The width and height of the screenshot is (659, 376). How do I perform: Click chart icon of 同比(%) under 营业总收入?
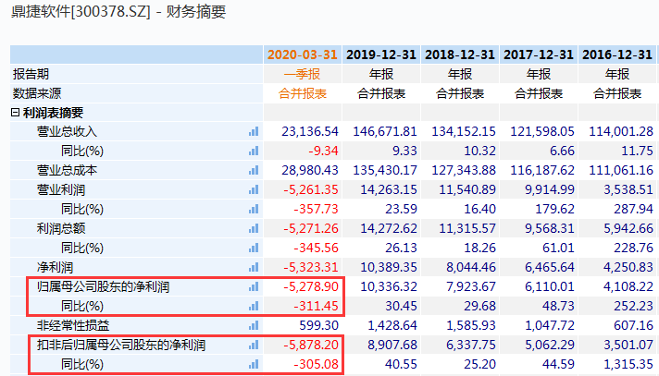coord(253,151)
